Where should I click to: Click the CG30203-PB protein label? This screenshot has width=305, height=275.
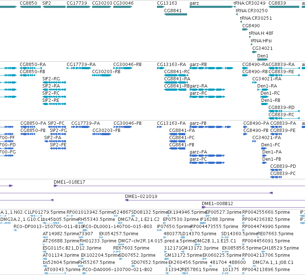[106, 131]
